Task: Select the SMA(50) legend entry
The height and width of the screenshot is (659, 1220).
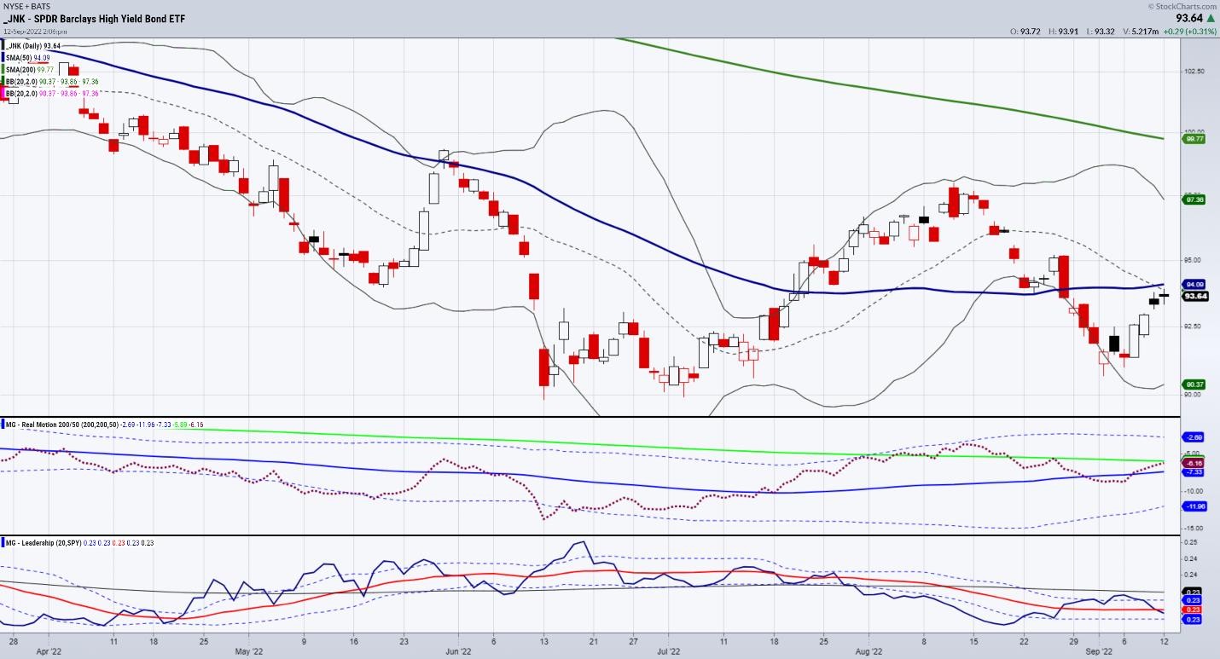Action: click(x=29, y=58)
